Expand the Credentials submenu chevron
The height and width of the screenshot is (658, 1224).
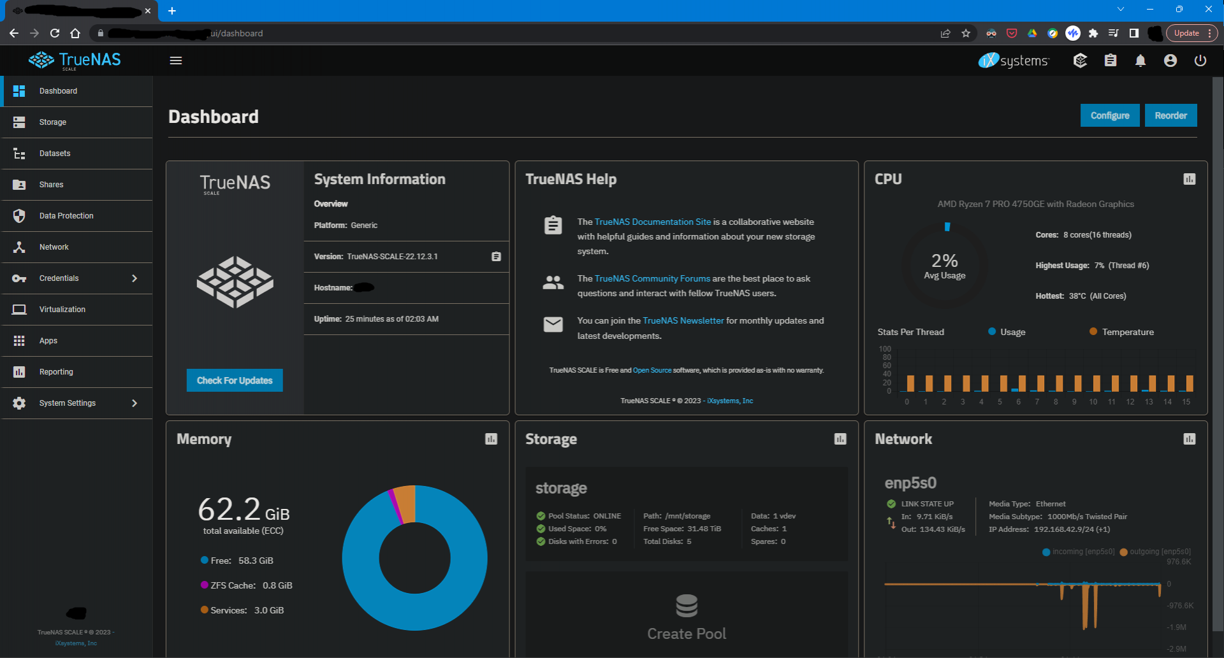point(135,278)
